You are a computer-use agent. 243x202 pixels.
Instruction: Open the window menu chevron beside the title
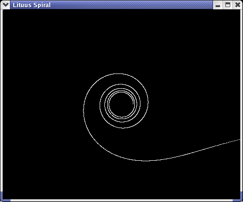[x=6, y=5]
